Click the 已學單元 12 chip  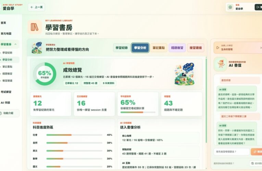coord(72,83)
